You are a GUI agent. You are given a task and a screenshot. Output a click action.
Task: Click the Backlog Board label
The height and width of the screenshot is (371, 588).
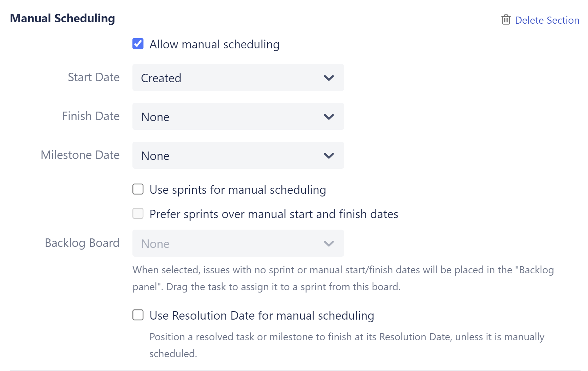pos(82,243)
